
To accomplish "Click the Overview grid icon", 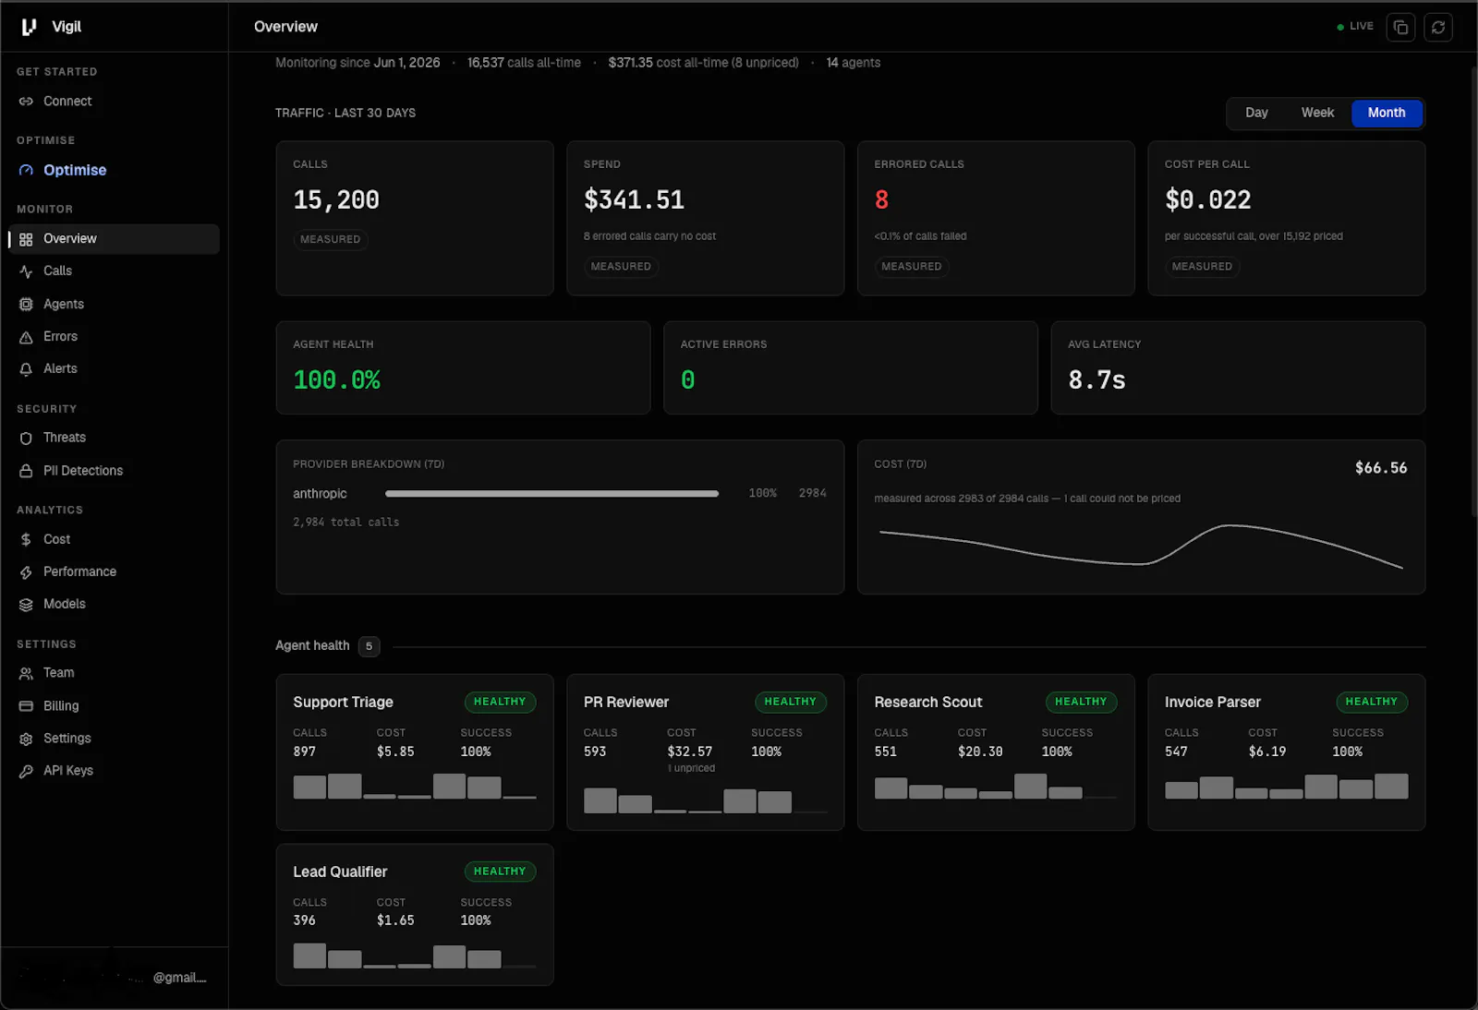I will (x=26, y=239).
